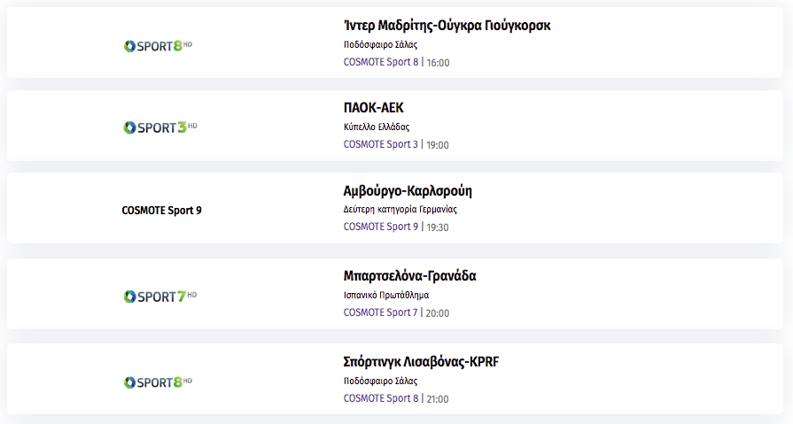Click COSMOTE Sport 8 link in 21:00 listing

[381, 398]
